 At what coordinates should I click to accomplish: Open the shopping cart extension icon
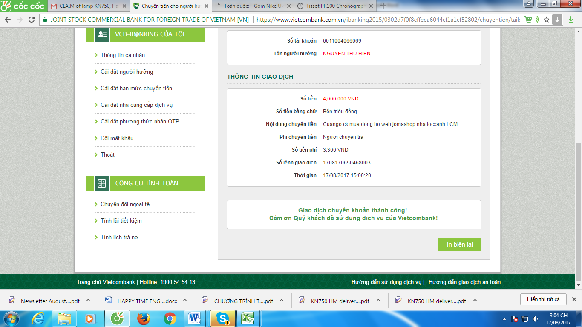click(528, 20)
